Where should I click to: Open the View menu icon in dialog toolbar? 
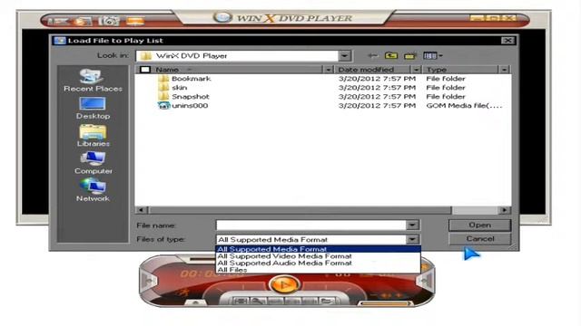pos(432,56)
